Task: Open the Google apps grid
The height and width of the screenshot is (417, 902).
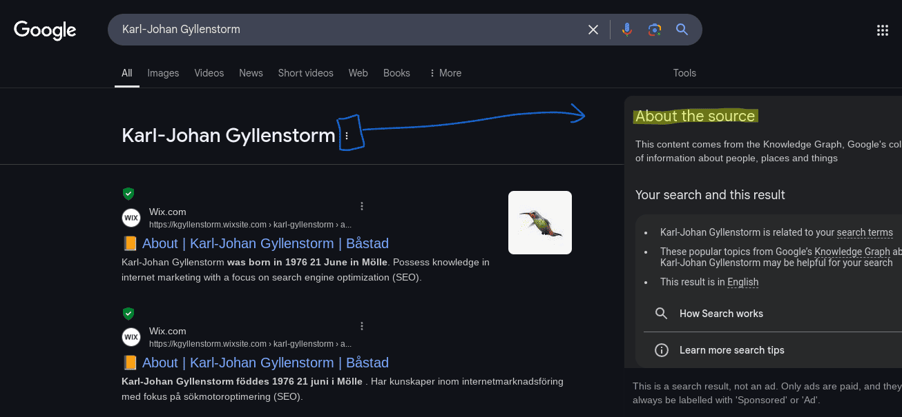Action: (882, 30)
